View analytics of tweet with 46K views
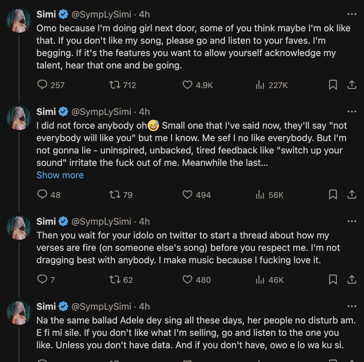 point(259,280)
